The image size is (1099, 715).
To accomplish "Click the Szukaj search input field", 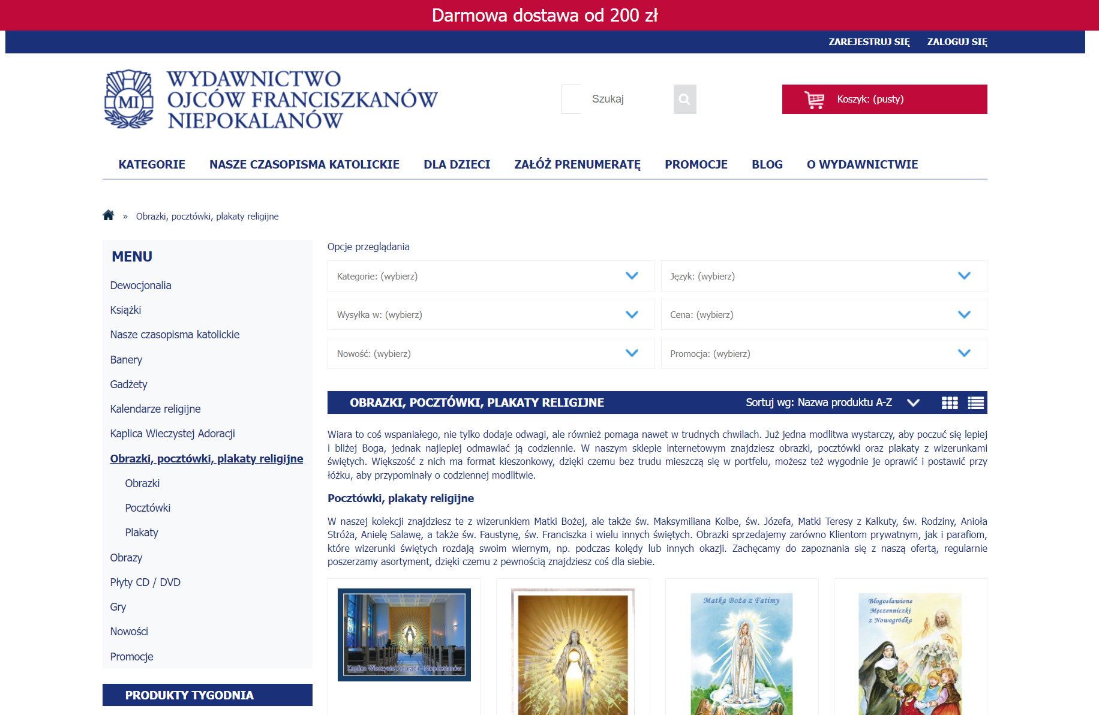I will [x=608, y=99].
